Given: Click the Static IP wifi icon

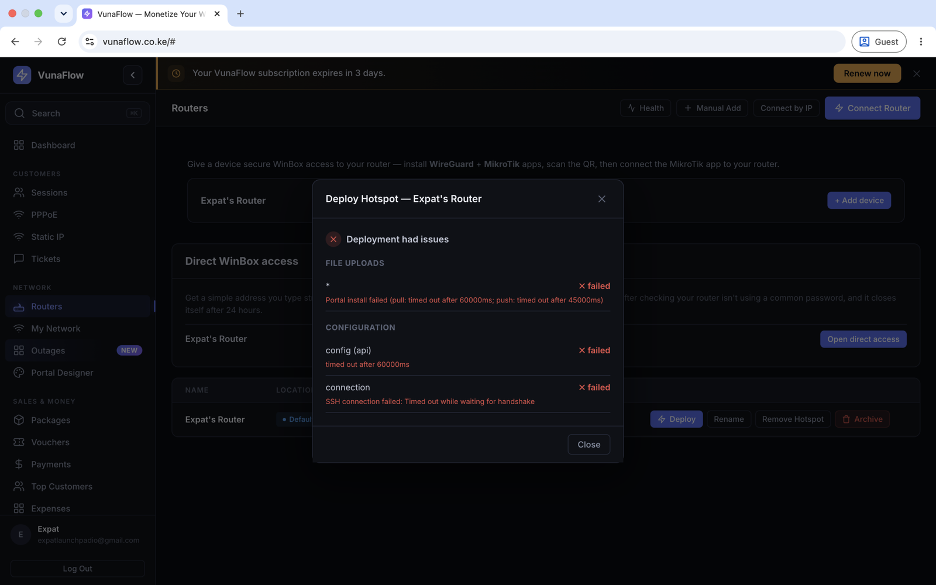Looking at the screenshot, I should click(x=19, y=237).
